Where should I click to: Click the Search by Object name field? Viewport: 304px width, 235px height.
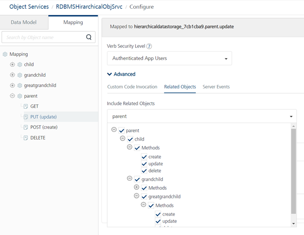[x=43, y=37]
